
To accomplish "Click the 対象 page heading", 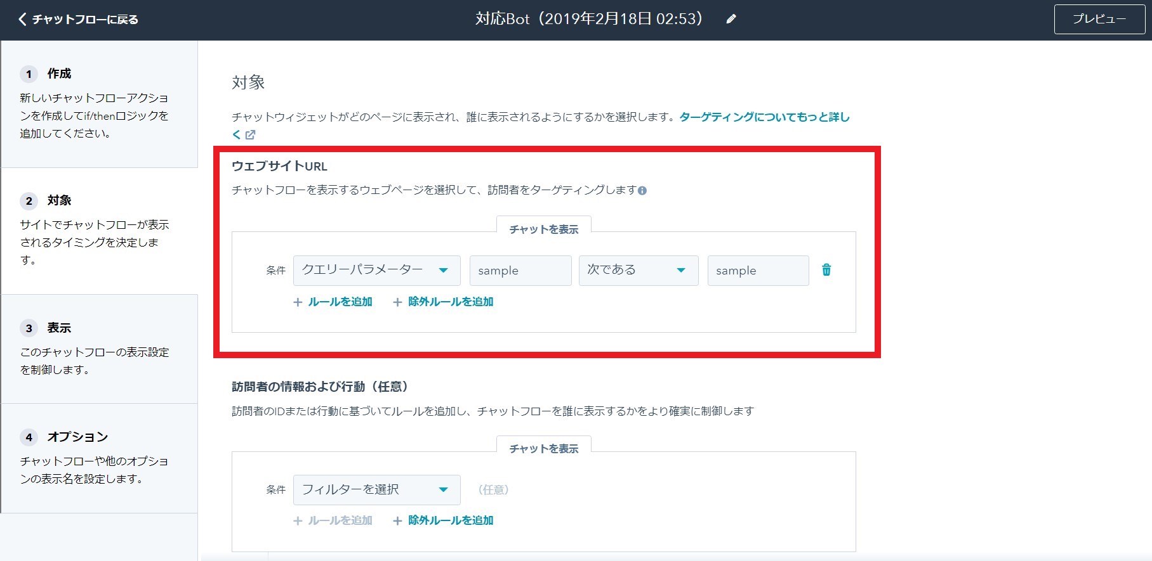I will [248, 82].
